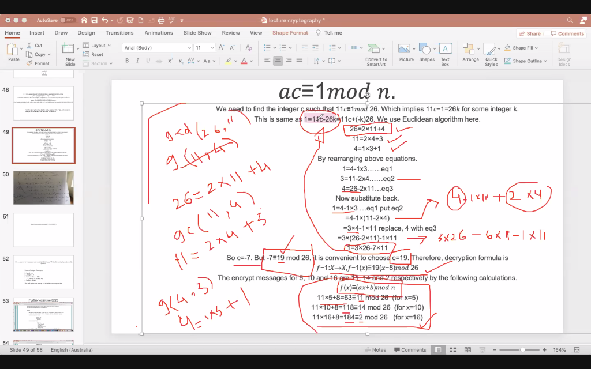This screenshot has width=591, height=369.
Task: Open the Insert tab
Action: (37, 33)
